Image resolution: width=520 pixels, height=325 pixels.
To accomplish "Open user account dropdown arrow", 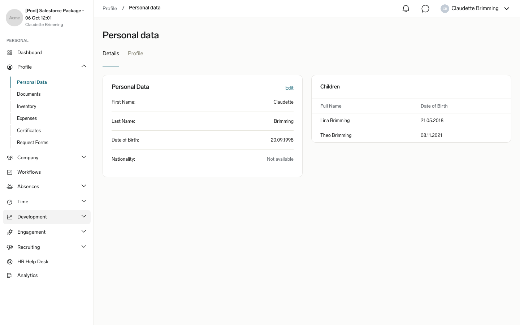I will [507, 9].
